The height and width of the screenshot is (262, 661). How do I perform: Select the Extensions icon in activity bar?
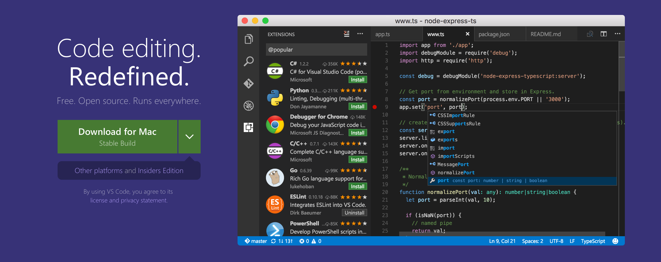[249, 127]
